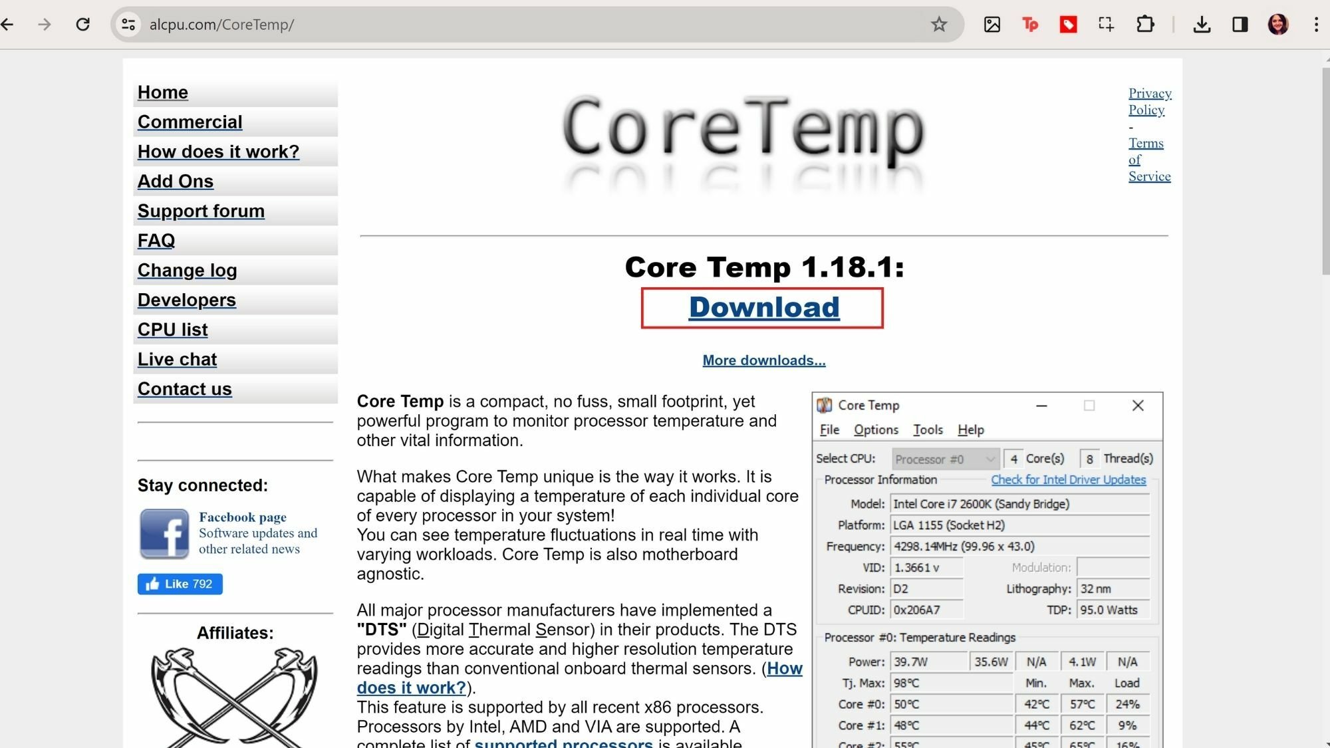Open the browser Extensions puzzle icon
This screenshot has width=1330, height=748.
click(x=1145, y=25)
